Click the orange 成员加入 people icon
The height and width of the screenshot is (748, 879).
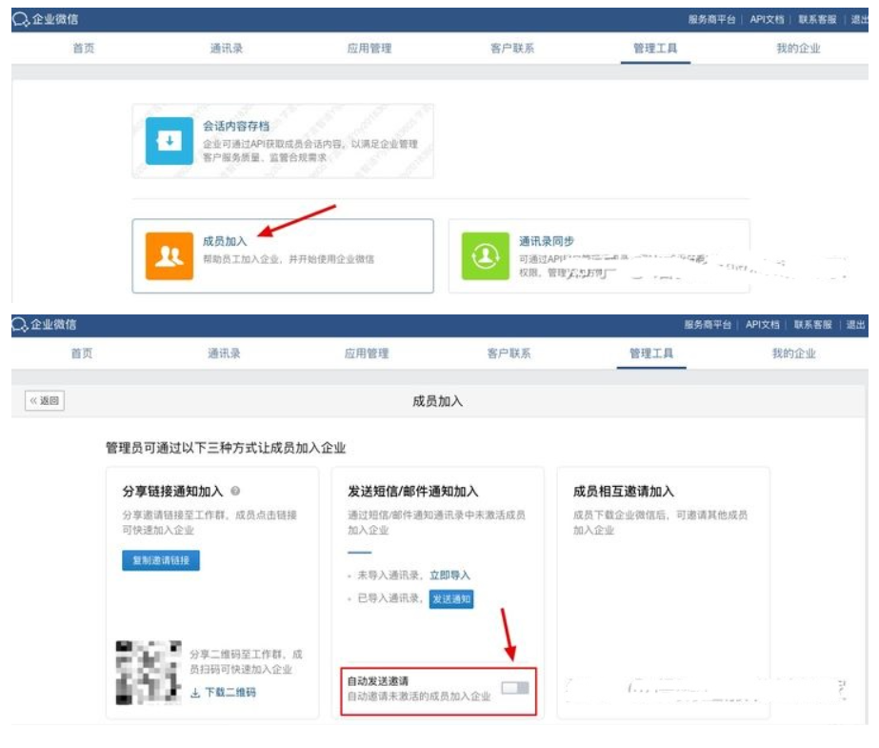[170, 255]
